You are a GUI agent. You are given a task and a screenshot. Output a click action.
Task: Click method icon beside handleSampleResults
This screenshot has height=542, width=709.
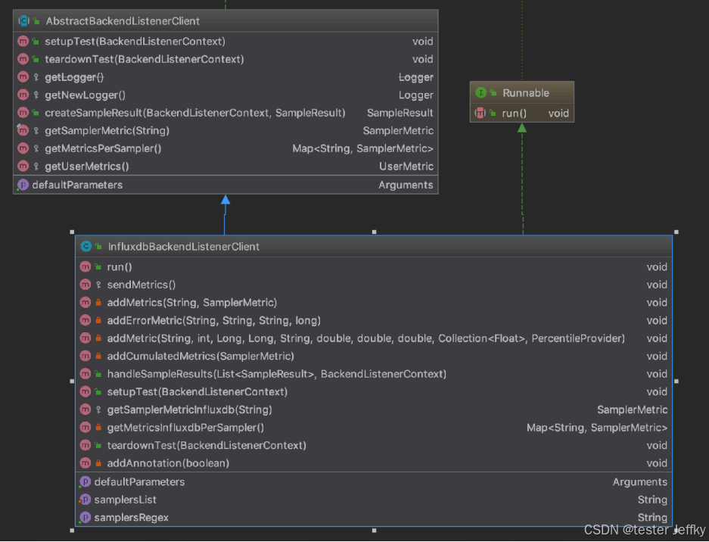(86, 374)
